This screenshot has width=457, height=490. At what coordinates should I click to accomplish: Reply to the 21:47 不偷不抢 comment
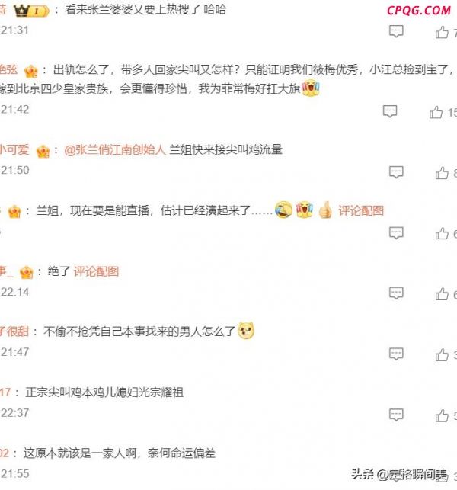coord(396,354)
